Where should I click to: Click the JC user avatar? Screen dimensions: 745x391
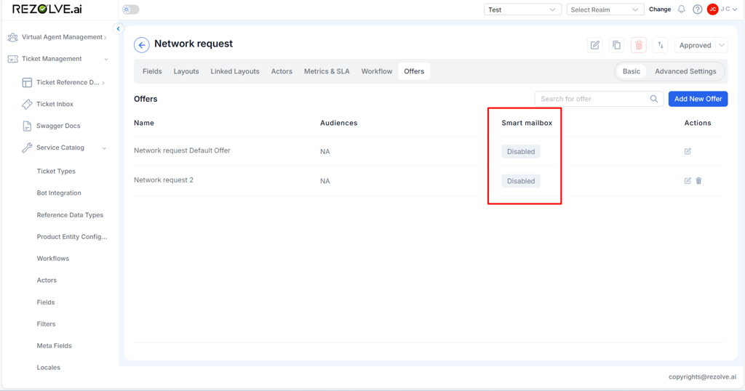[712, 9]
